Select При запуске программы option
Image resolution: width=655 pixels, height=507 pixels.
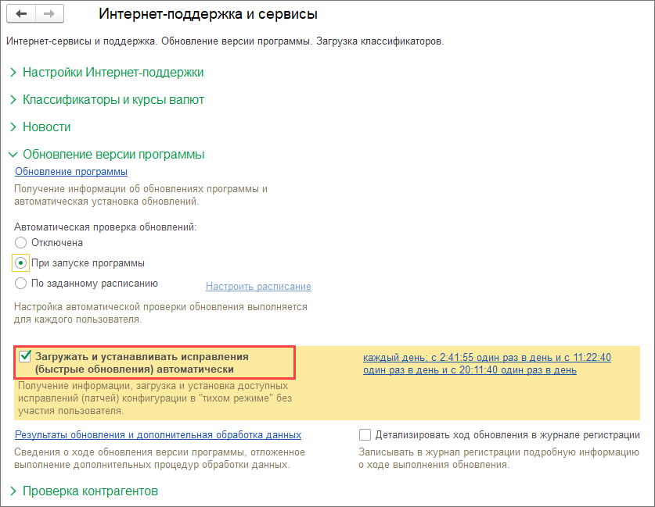point(20,262)
